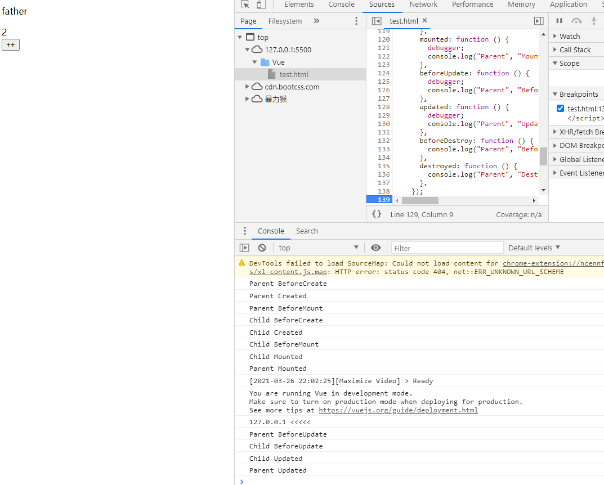The image size is (604, 485).
Task: Select the Console drawer tab
Action: coord(271,231)
